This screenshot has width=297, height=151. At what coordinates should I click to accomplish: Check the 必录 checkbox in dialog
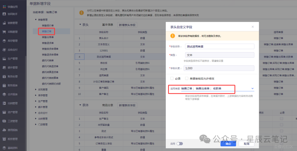coord(172,78)
